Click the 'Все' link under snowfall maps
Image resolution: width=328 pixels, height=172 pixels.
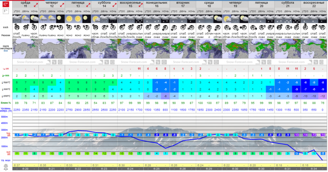click(x=6, y=51)
